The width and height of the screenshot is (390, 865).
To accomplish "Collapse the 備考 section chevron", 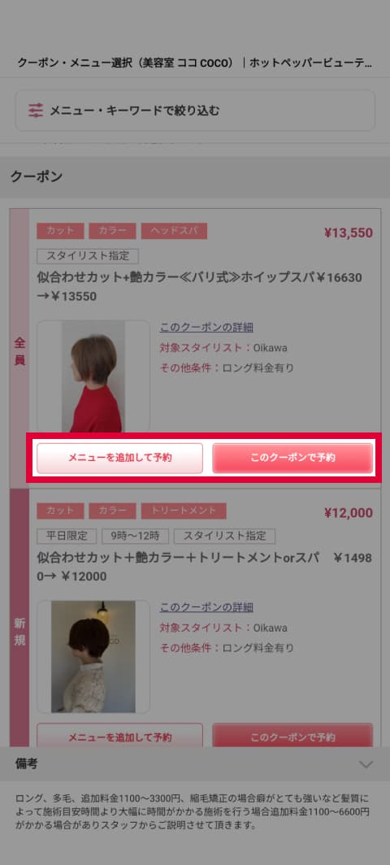I will tap(366, 764).
